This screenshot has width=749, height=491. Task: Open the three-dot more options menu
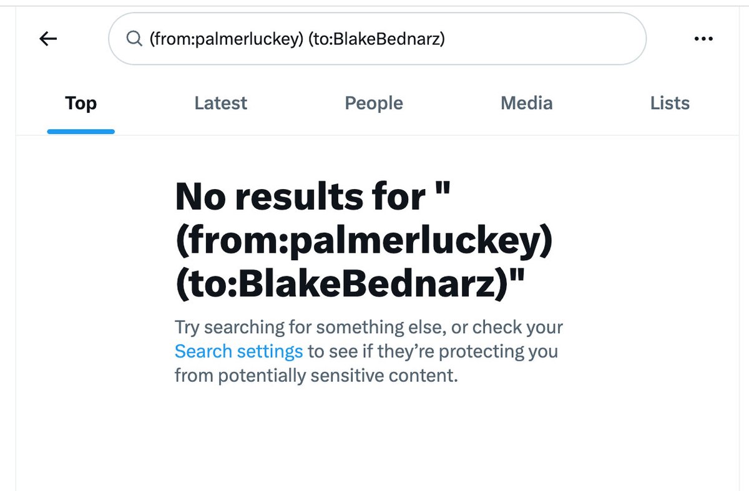[703, 39]
